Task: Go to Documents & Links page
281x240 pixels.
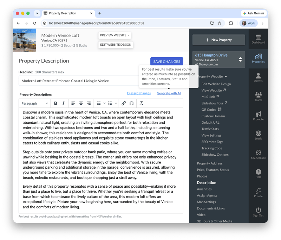Action: tap(211, 208)
